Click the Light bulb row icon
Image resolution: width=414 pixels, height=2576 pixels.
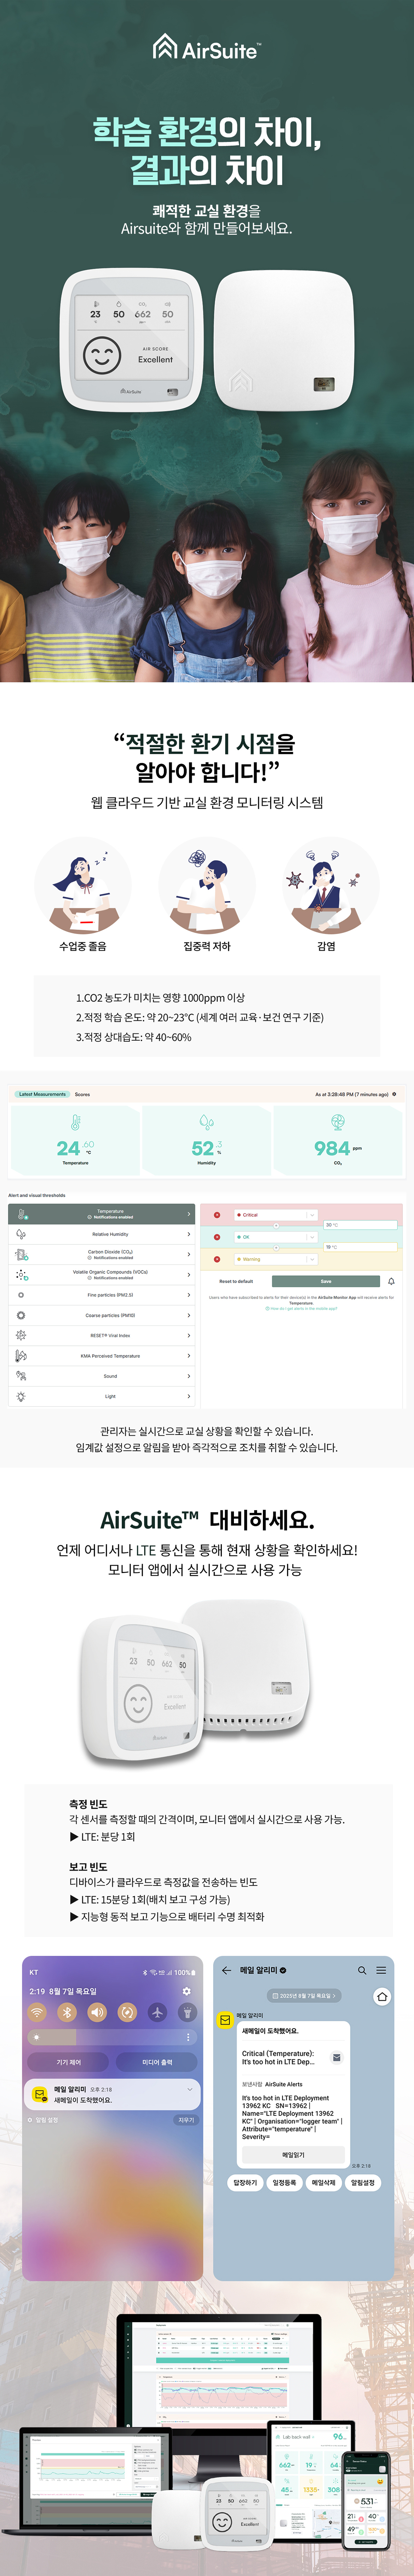point(21,1396)
